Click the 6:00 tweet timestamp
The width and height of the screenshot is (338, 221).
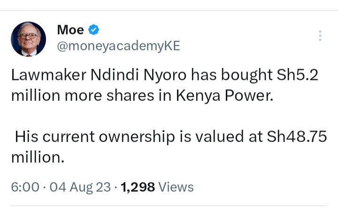click(x=25, y=187)
